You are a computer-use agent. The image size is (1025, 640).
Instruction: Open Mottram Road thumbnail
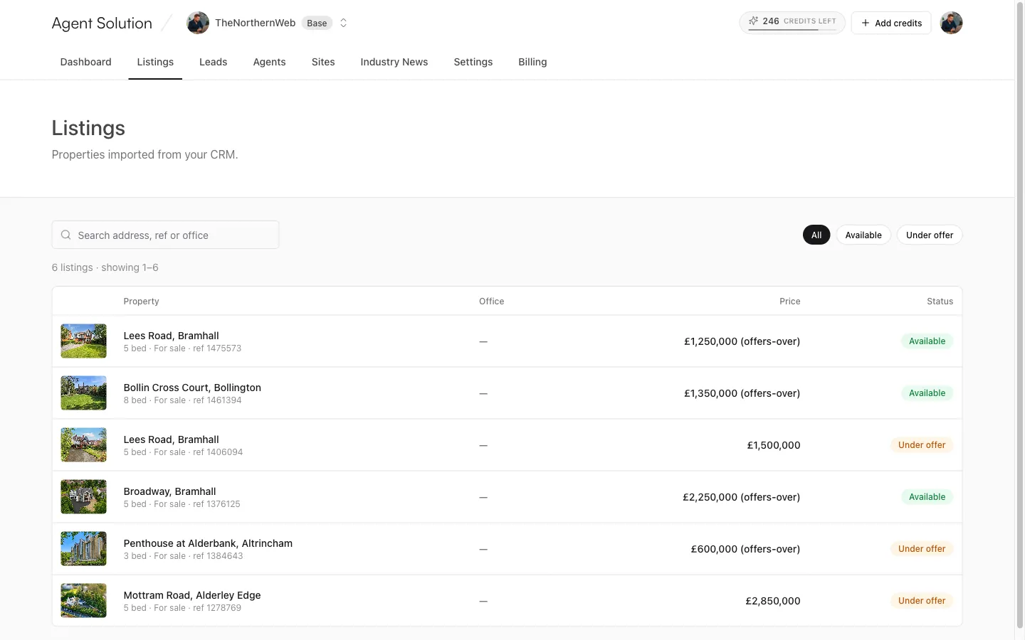click(x=83, y=601)
